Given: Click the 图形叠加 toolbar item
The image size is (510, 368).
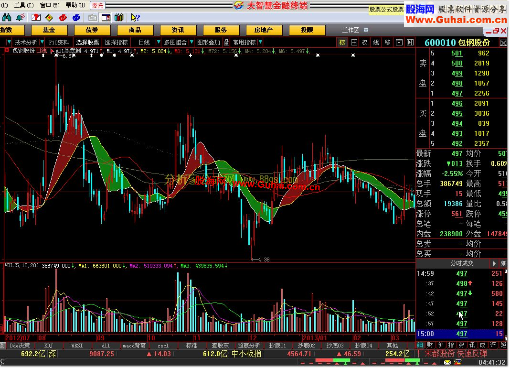Looking at the screenshot, I should pyautogui.click(x=209, y=43).
